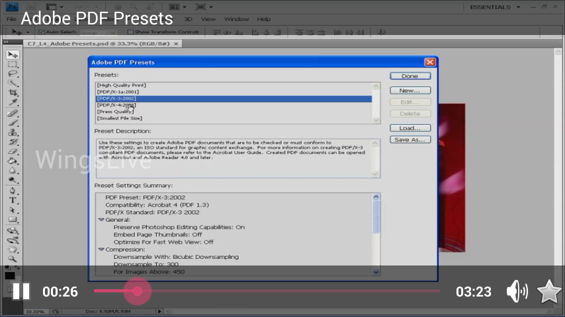Select the Zoom tool in the toolbox

pyautogui.click(x=13, y=259)
